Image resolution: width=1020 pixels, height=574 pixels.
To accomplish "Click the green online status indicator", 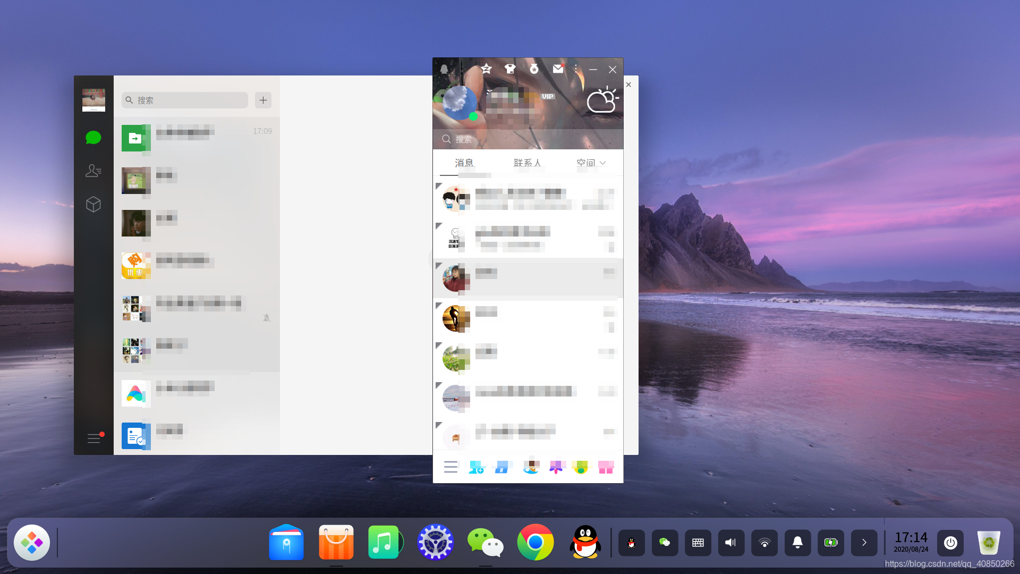I will 473,116.
